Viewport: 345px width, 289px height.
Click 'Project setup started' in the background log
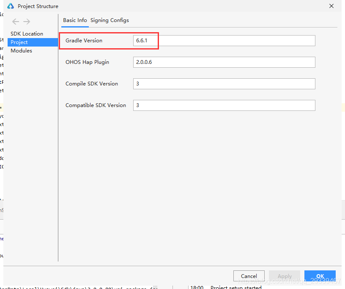click(236, 287)
